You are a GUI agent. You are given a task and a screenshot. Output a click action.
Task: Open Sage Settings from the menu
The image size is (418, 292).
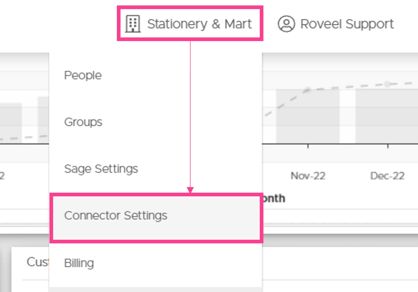(x=101, y=169)
